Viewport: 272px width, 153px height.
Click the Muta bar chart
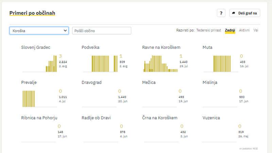(x=221, y=63)
